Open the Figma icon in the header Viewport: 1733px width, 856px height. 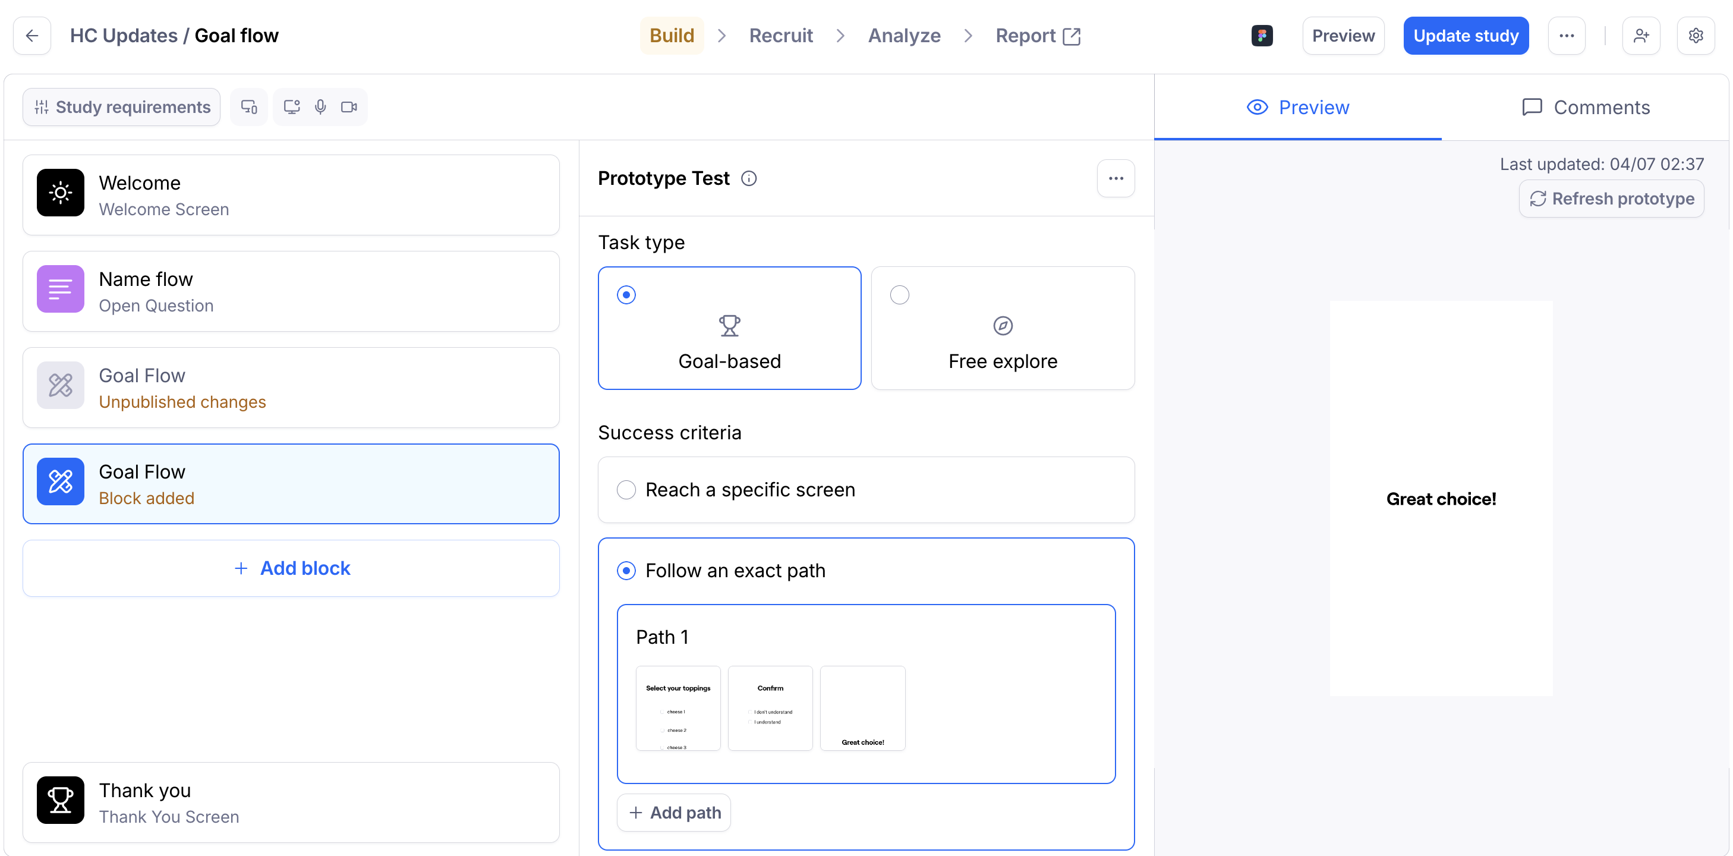point(1262,36)
